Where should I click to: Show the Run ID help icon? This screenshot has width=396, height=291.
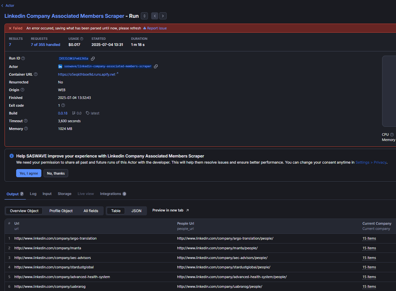pyautogui.click(x=23, y=59)
